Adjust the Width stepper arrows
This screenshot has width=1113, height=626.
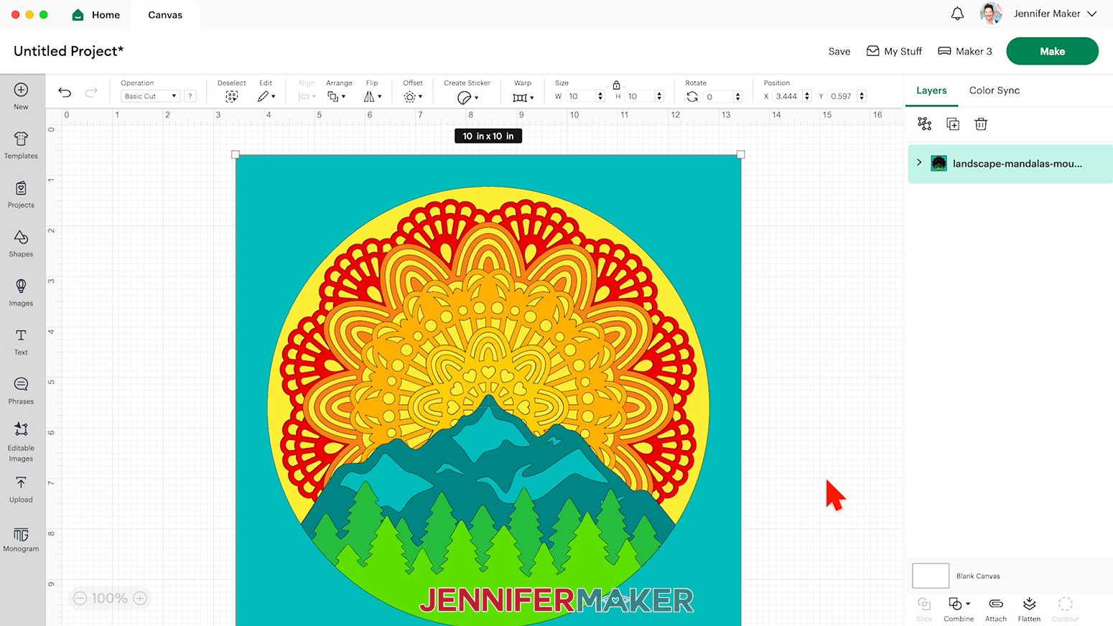(600, 96)
